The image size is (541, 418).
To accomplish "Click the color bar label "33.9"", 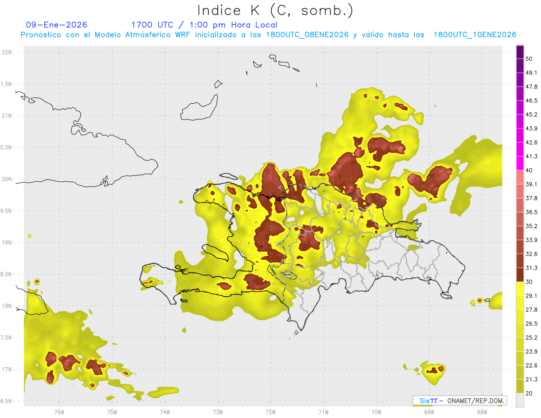I will (x=532, y=240).
